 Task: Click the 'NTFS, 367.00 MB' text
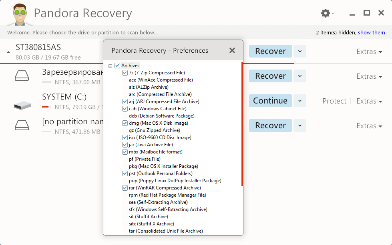(78, 82)
